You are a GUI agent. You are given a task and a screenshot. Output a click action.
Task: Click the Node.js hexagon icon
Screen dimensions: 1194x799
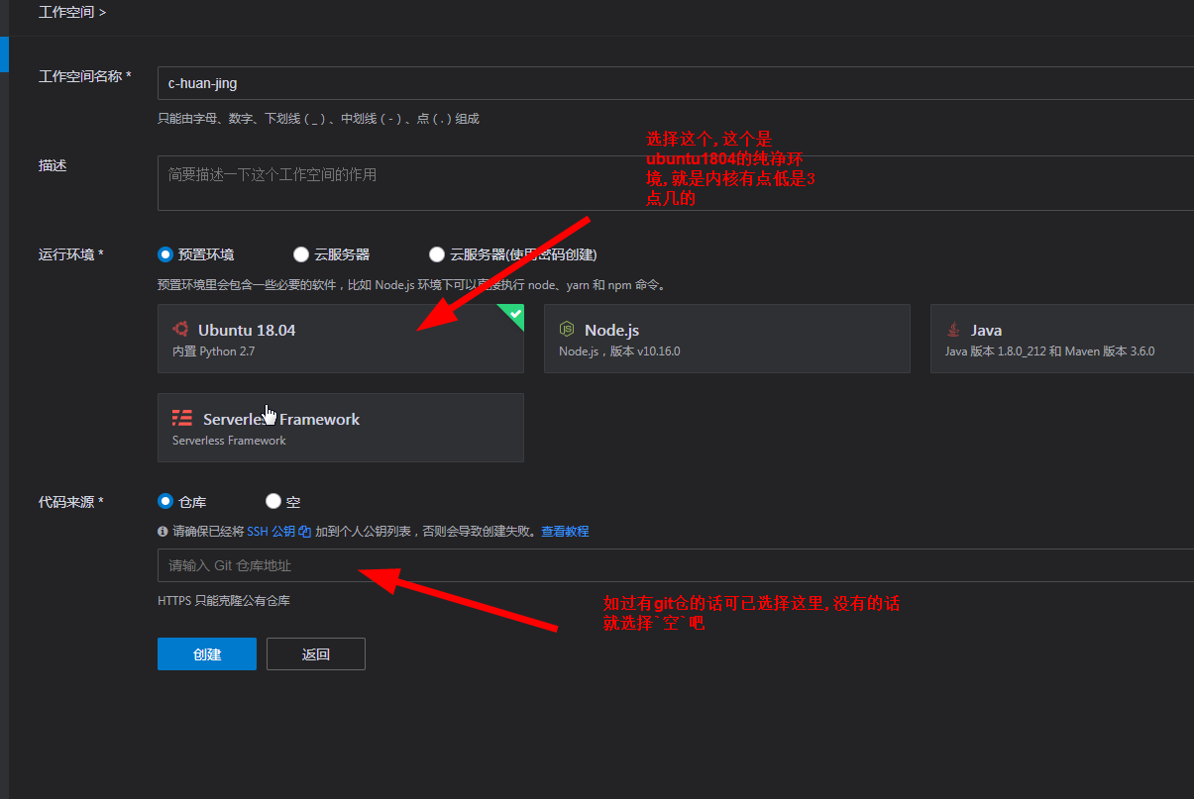567,330
